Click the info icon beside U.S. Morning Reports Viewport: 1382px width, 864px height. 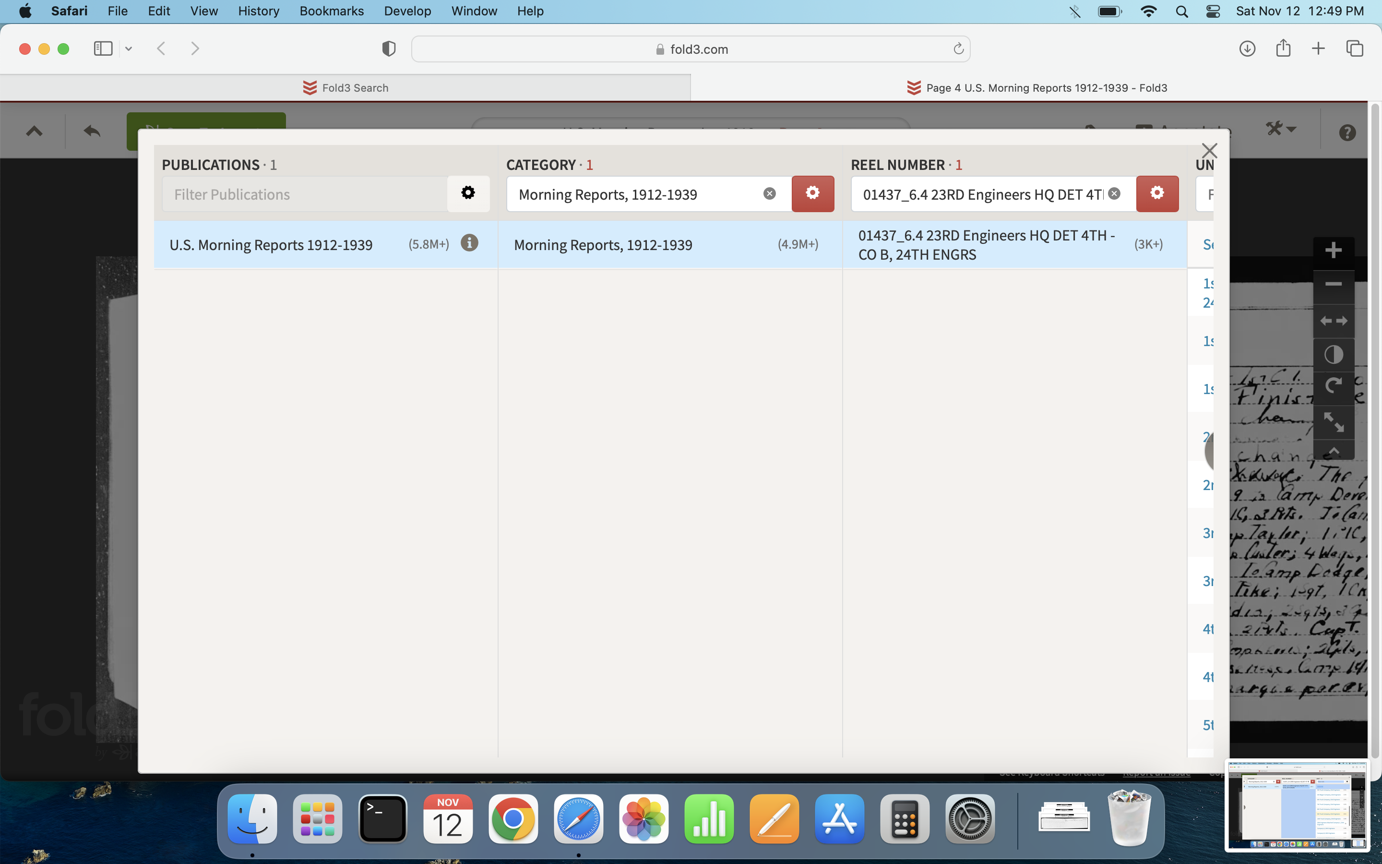click(x=469, y=243)
